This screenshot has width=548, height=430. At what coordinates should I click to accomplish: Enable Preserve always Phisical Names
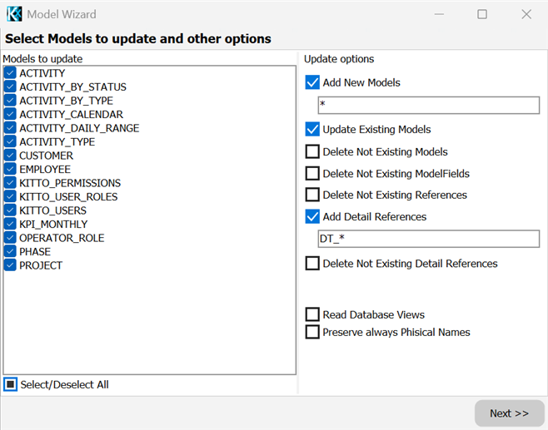[x=312, y=332]
